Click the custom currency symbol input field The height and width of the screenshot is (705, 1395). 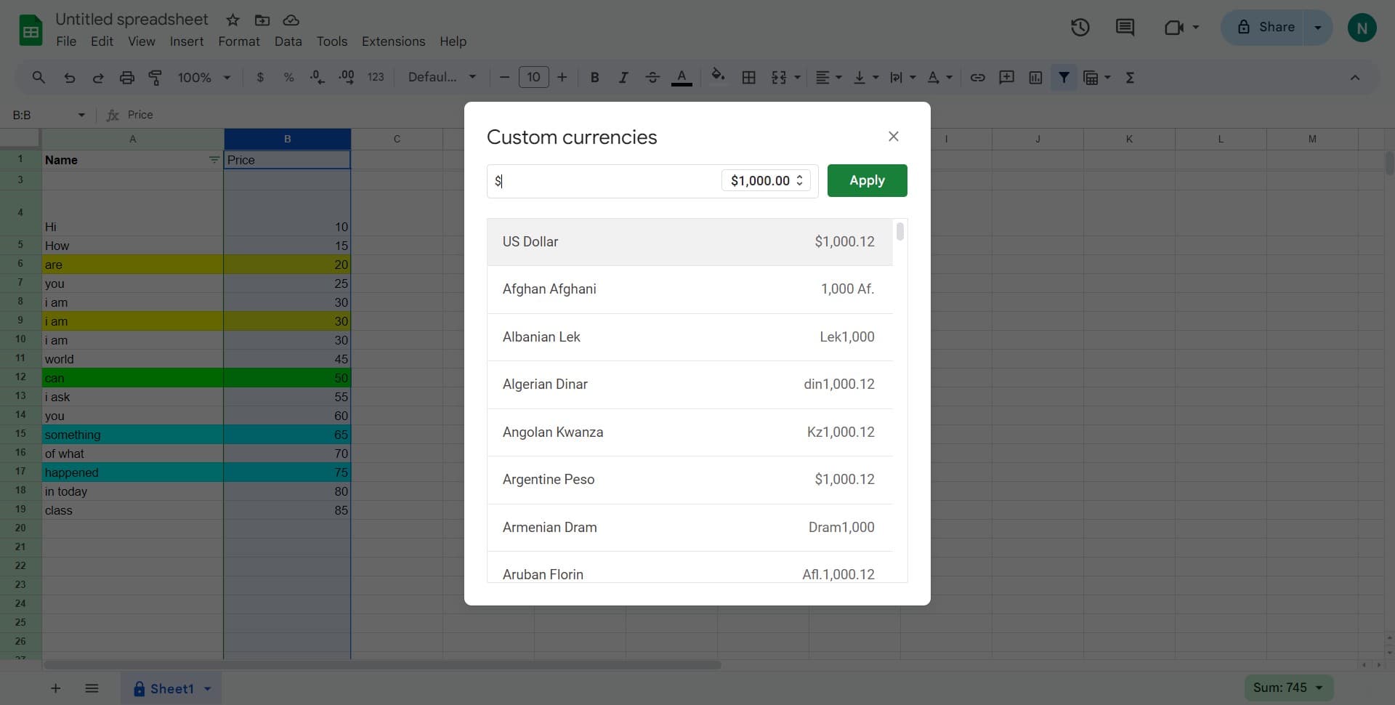click(x=604, y=181)
